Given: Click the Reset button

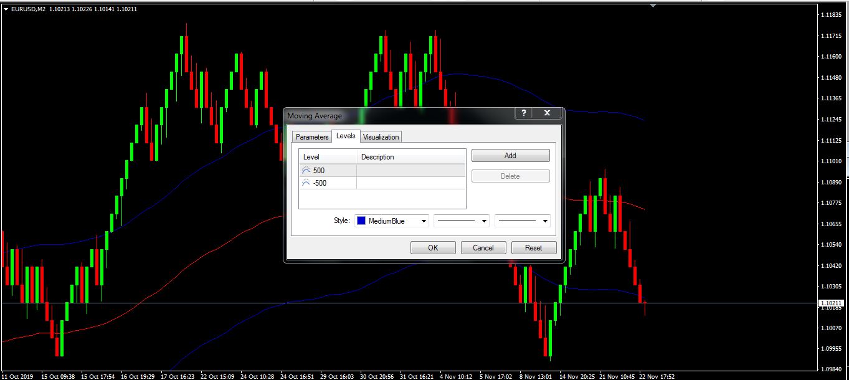Looking at the screenshot, I should point(534,248).
